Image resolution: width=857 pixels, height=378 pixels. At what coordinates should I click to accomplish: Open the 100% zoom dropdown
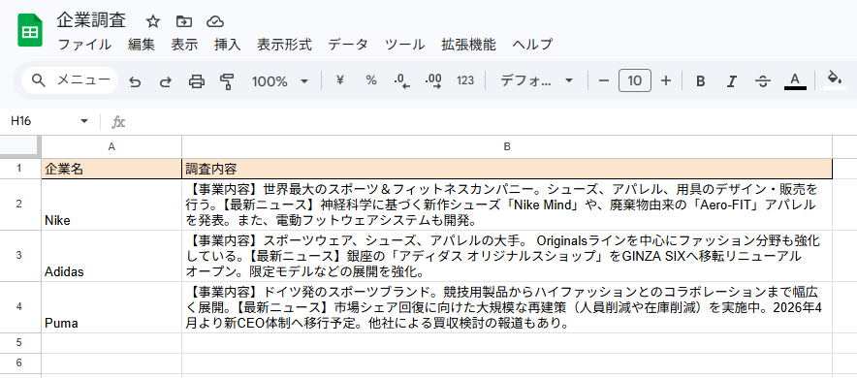(x=280, y=81)
